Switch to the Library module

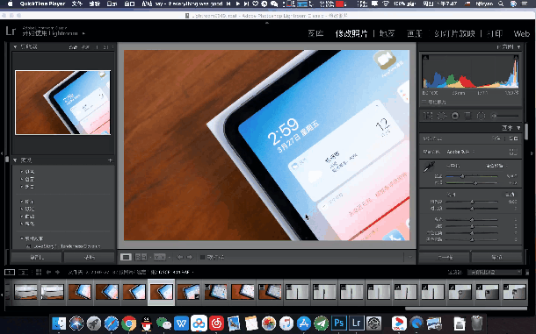315,33
